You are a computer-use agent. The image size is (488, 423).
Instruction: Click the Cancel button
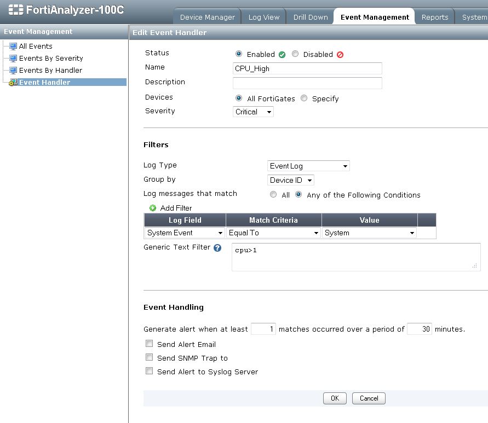click(x=369, y=398)
